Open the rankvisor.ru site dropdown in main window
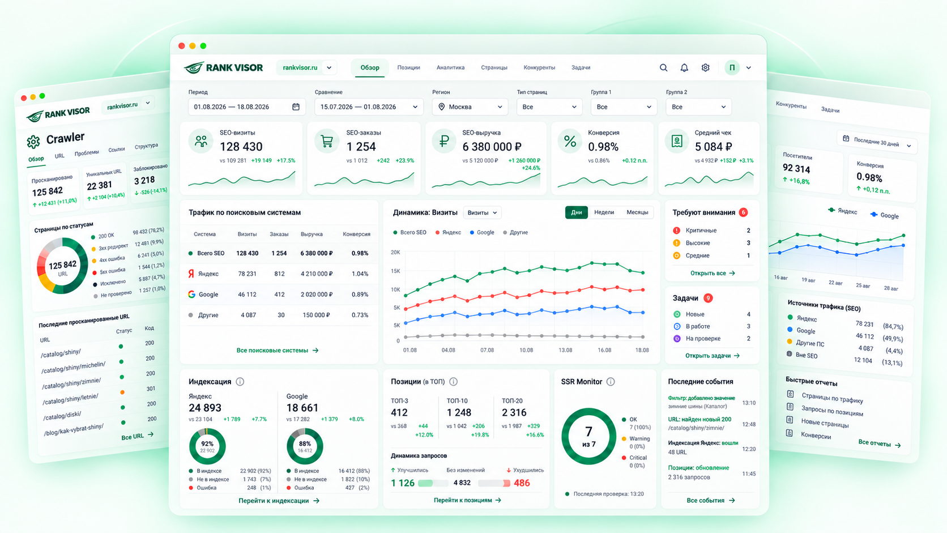Screen dimensions: 947x533 click(308, 67)
